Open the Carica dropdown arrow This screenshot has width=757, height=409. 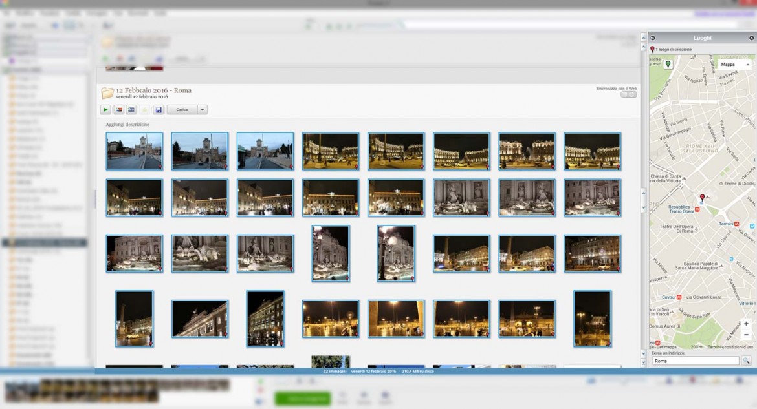202,110
